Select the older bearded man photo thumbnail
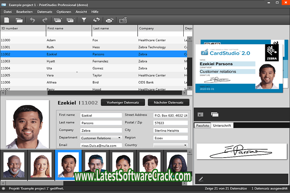Screen dimensions: 290x193 [14, 165]
